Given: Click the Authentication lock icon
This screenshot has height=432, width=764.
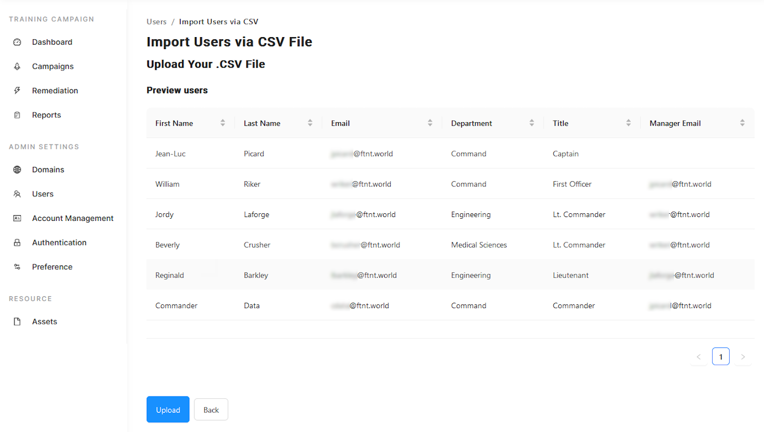Looking at the screenshot, I should coord(17,243).
